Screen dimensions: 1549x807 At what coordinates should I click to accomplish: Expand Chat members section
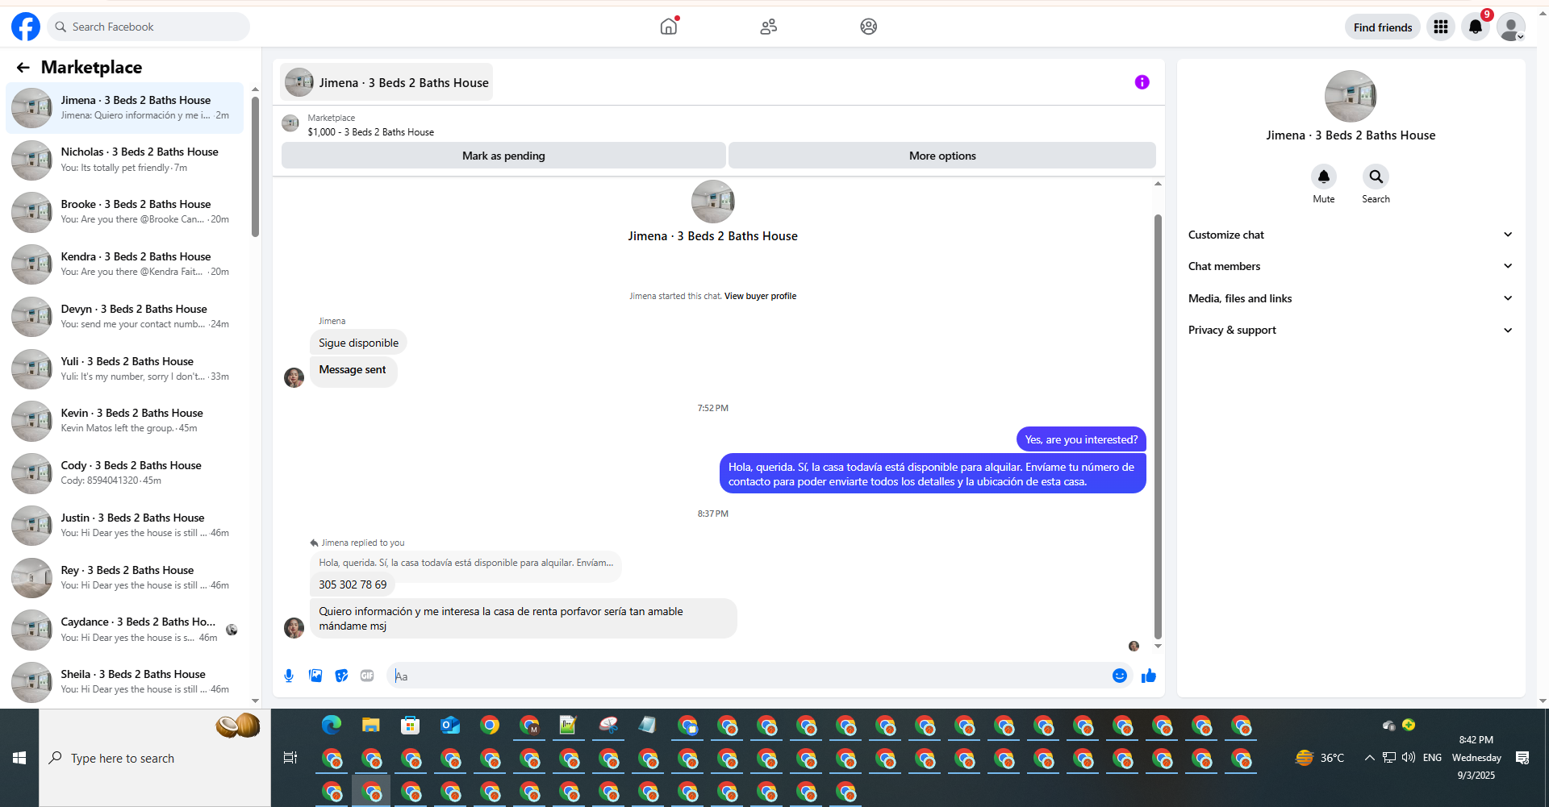[1351, 266]
